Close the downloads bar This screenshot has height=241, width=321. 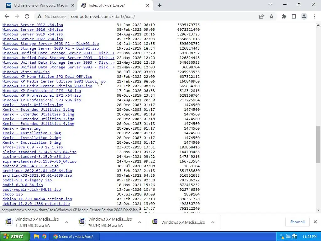point(315,222)
